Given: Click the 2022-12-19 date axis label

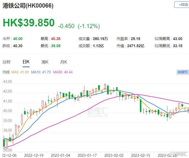Looking at the screenshot, I should [x=34, y=155].
